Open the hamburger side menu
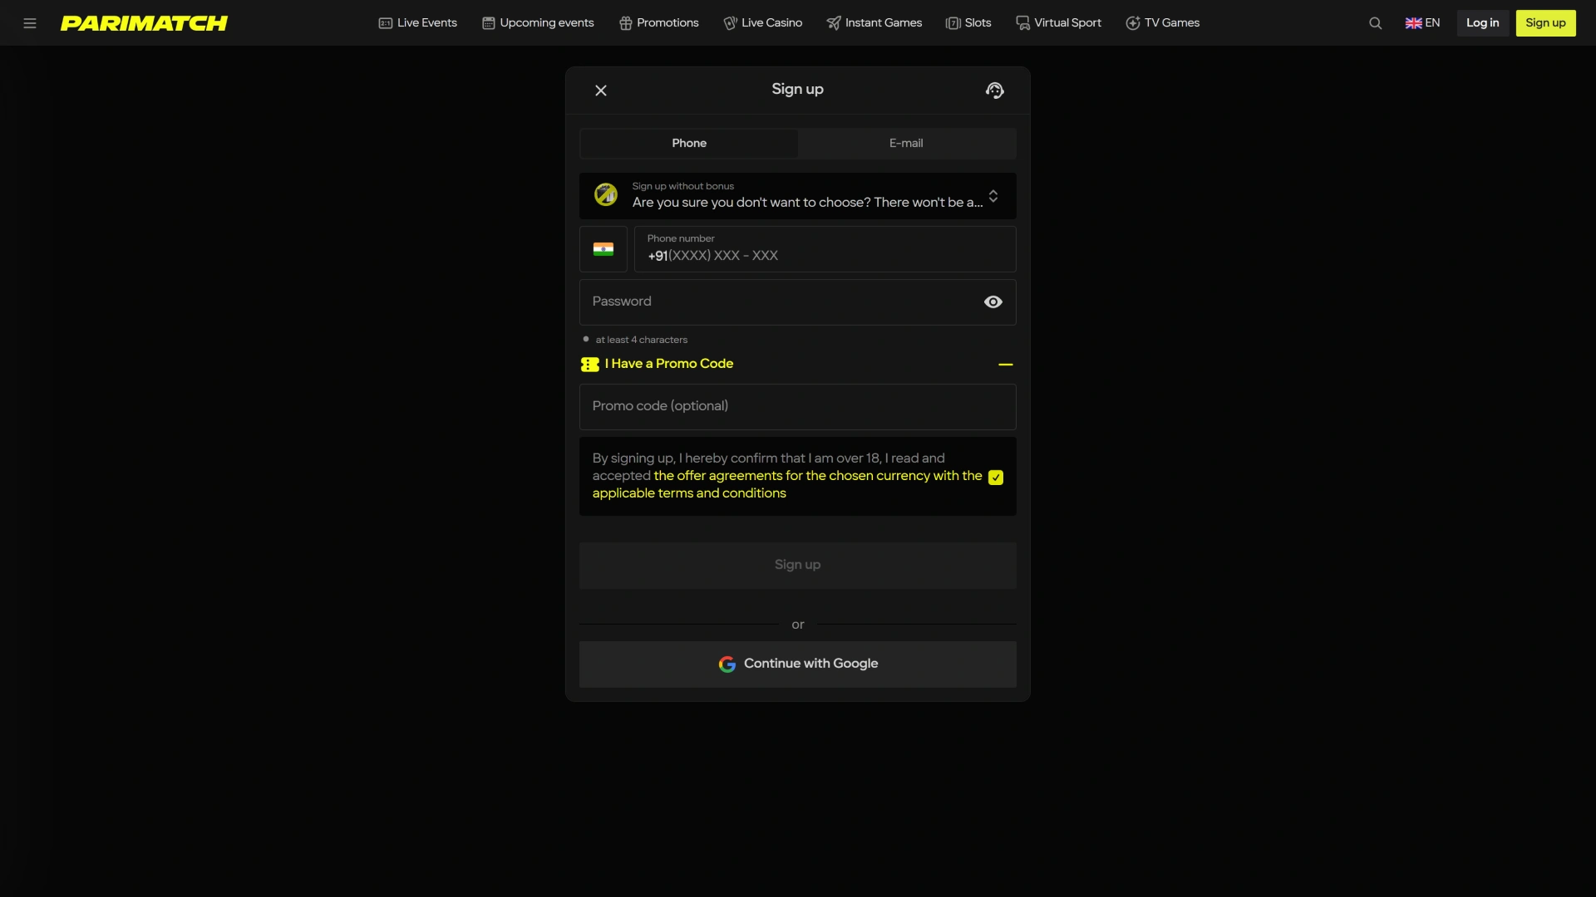Image resolution: width=1596 pixels, height=897 pixels. pos(30,23)
